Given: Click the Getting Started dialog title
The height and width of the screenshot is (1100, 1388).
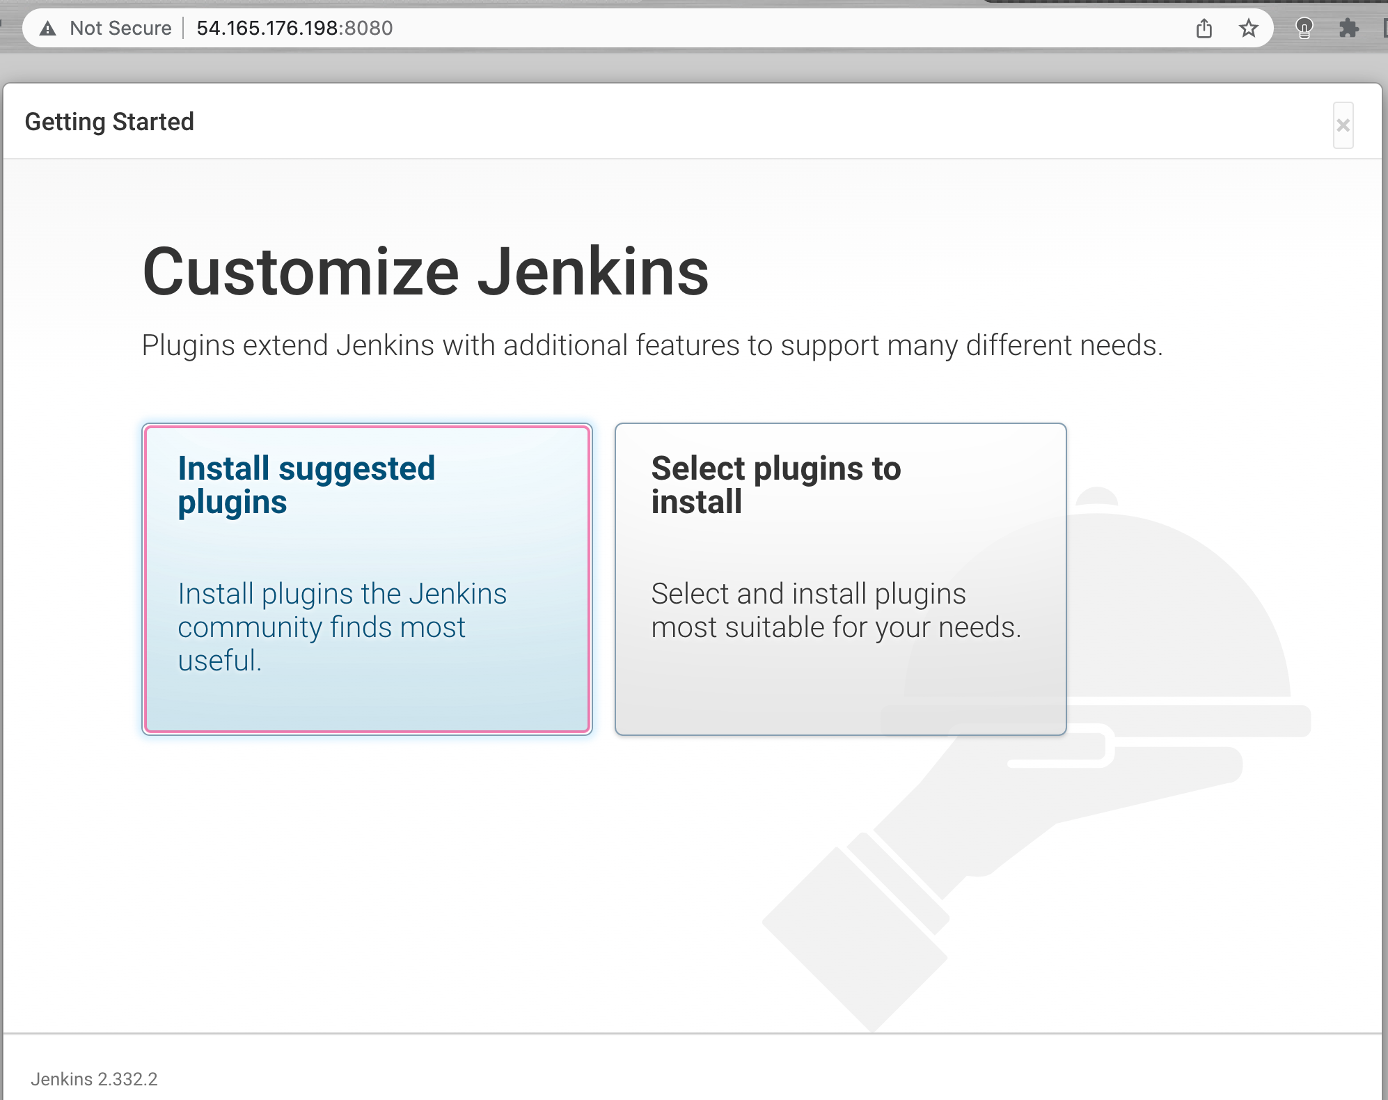Looking at the screenshot, I should coord(109,122).
